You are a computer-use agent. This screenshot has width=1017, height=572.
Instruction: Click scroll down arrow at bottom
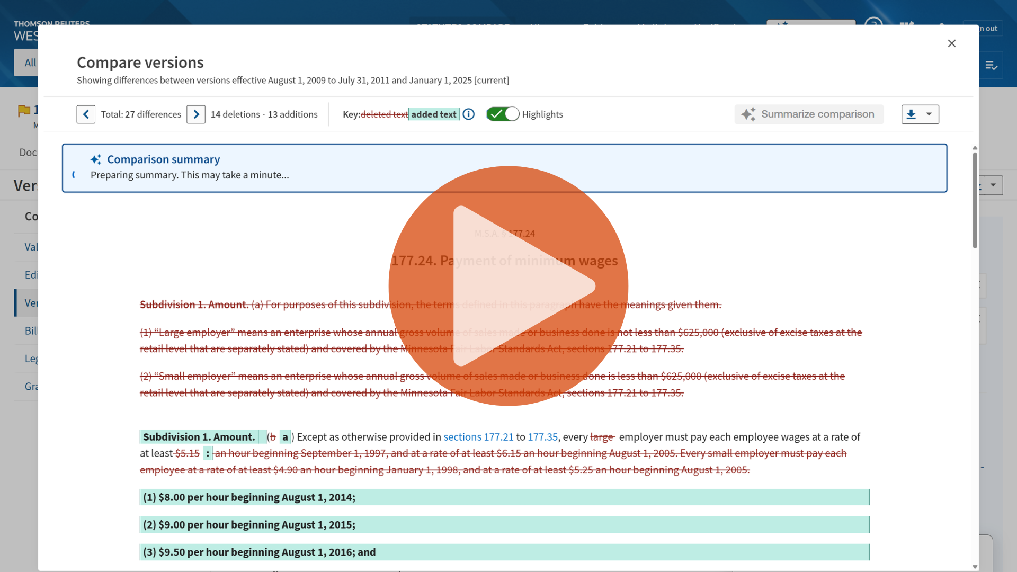click(x=975, y=567)
